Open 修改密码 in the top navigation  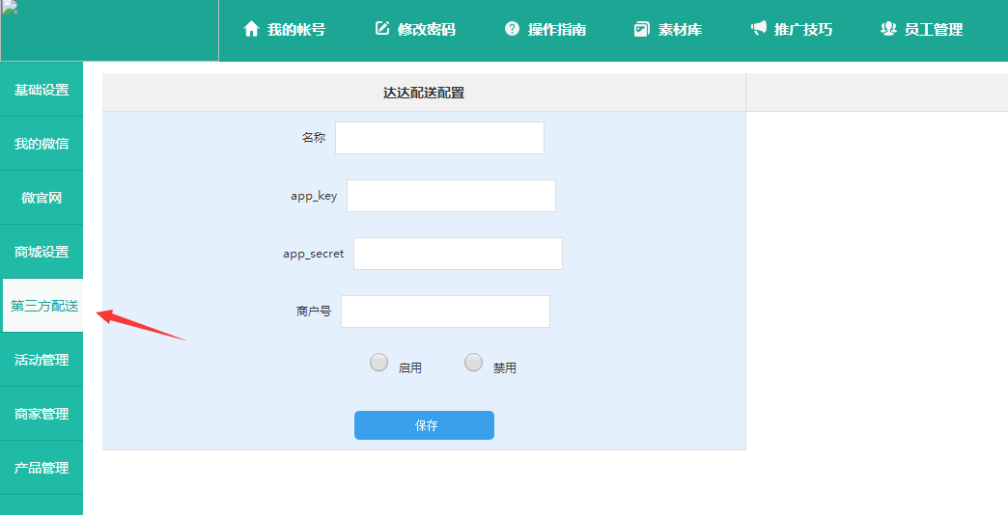[427, 30]
